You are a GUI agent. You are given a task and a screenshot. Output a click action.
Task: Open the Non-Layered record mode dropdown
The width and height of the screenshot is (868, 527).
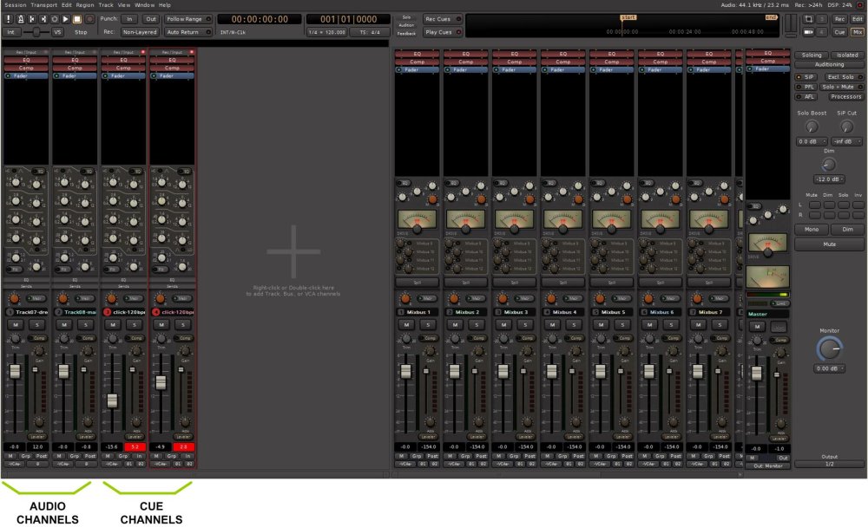pos(141,31)
